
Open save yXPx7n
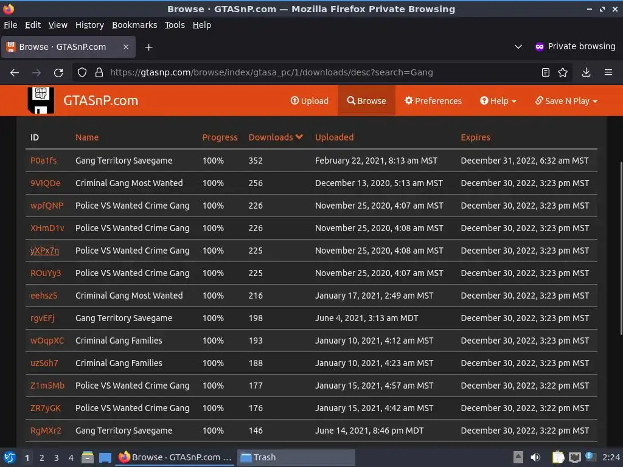(44, 251)
